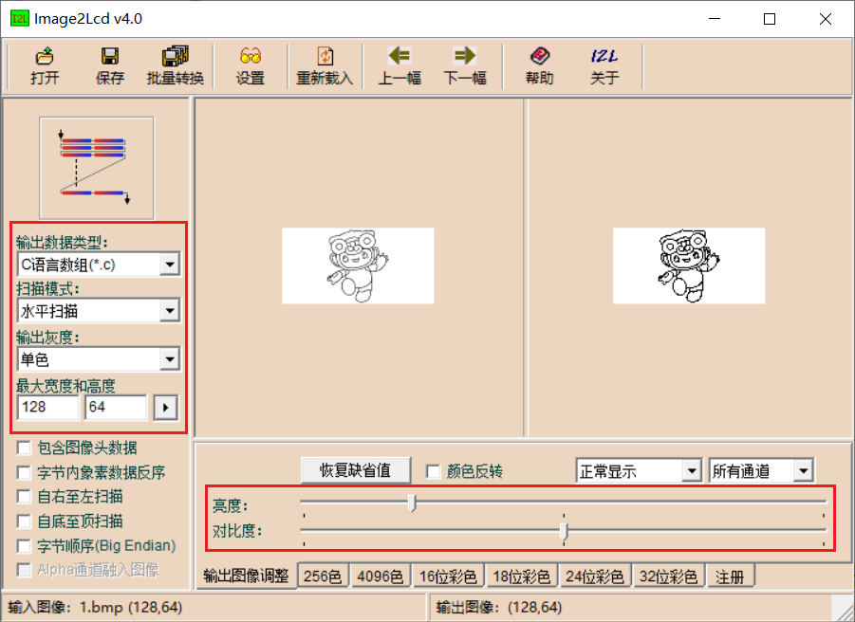Click the output image preview thumbnail
The height and width of the screenshot is (622, 855).
point(689,265)
